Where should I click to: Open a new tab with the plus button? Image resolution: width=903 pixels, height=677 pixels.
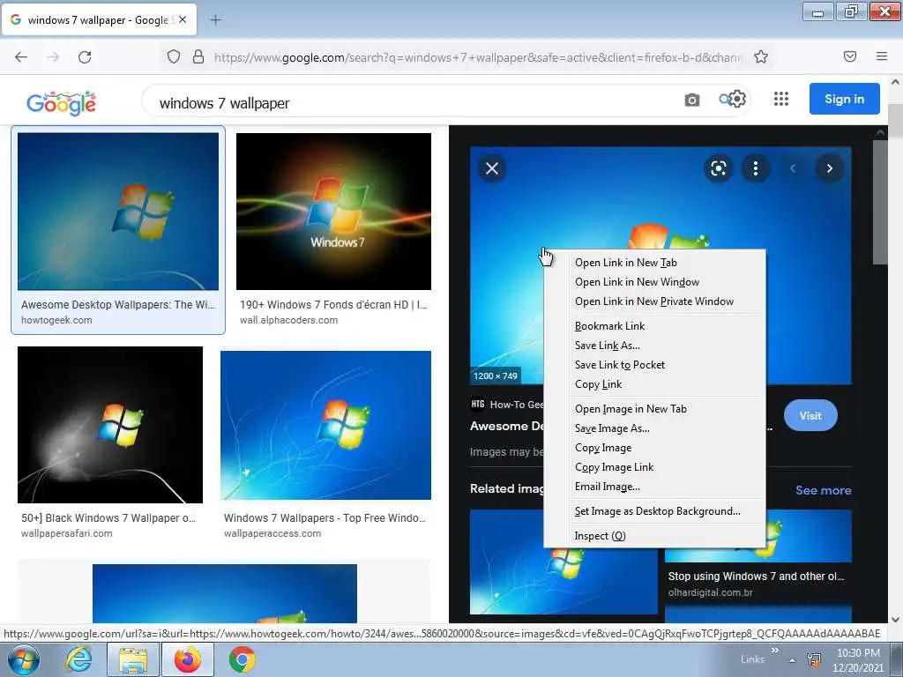[215, 20]
